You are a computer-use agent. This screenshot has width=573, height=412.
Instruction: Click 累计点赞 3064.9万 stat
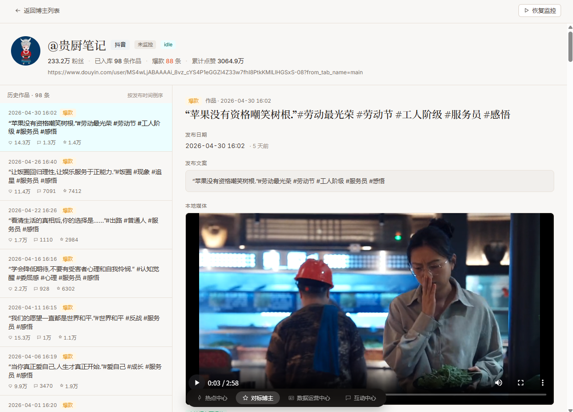click(218, 61)
